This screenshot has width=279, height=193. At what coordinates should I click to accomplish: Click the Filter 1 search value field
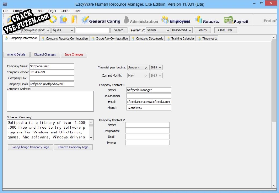(x=92, y=30)
